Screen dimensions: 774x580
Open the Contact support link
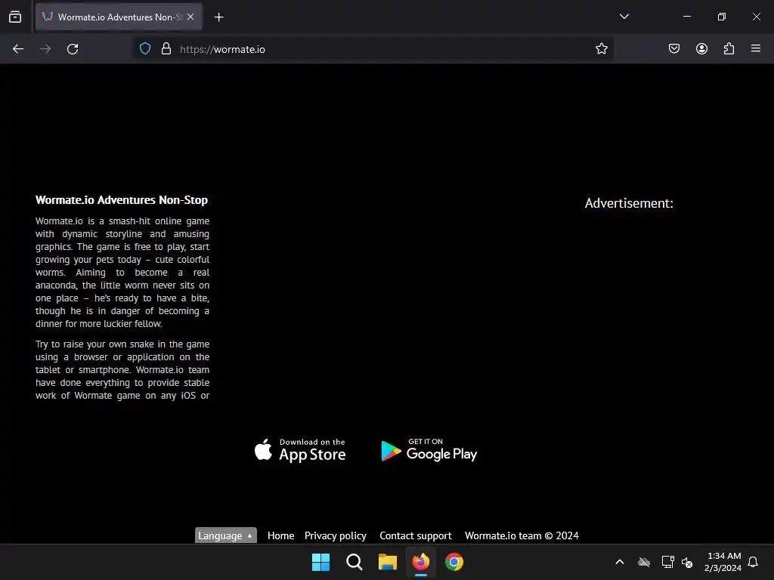pyautogui.click(x=415, y=535)
